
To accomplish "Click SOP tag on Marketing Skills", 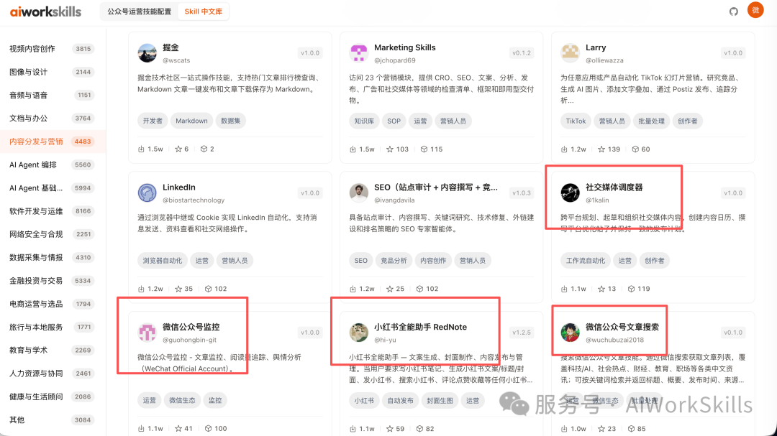I will click(394, 121).
